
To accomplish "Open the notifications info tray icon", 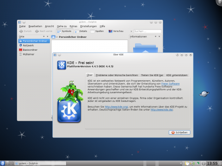I will 203,163.
